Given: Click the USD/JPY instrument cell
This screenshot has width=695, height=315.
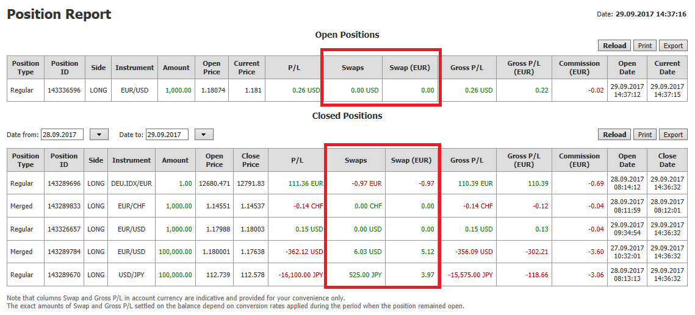Looking at the screenshot, I should pyautogui.click(x=131, y=275).
